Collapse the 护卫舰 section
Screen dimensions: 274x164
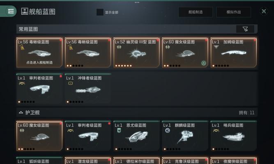(x=21, y=112)
